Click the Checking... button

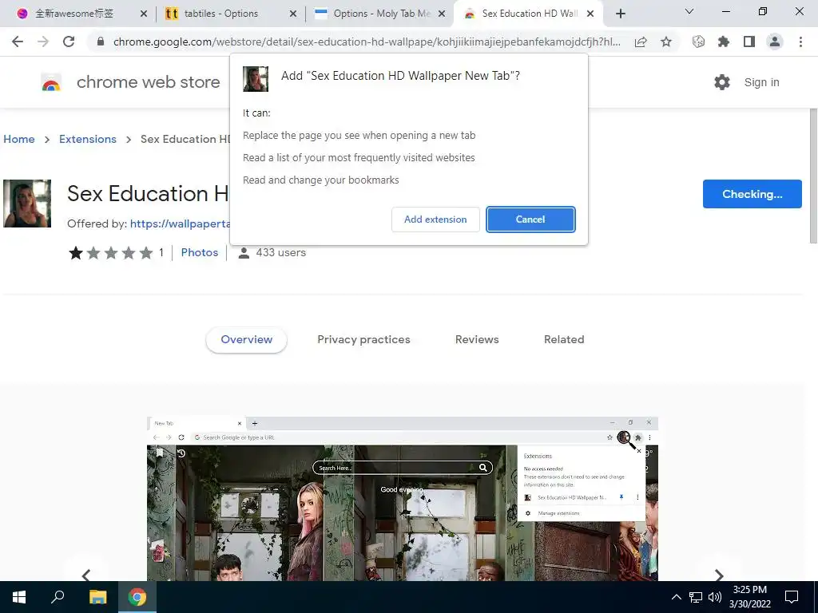(x=752, y=194)
